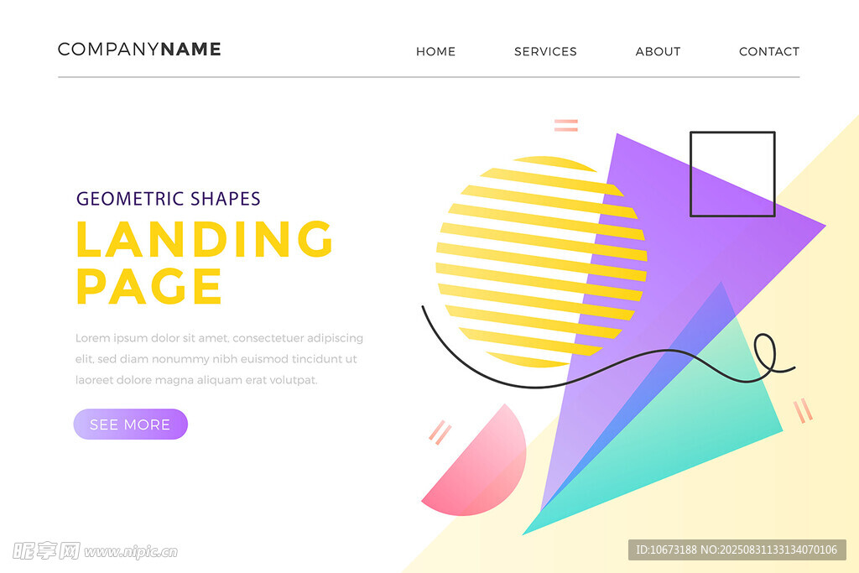Open the HOME navigation item

coord(435,51)
